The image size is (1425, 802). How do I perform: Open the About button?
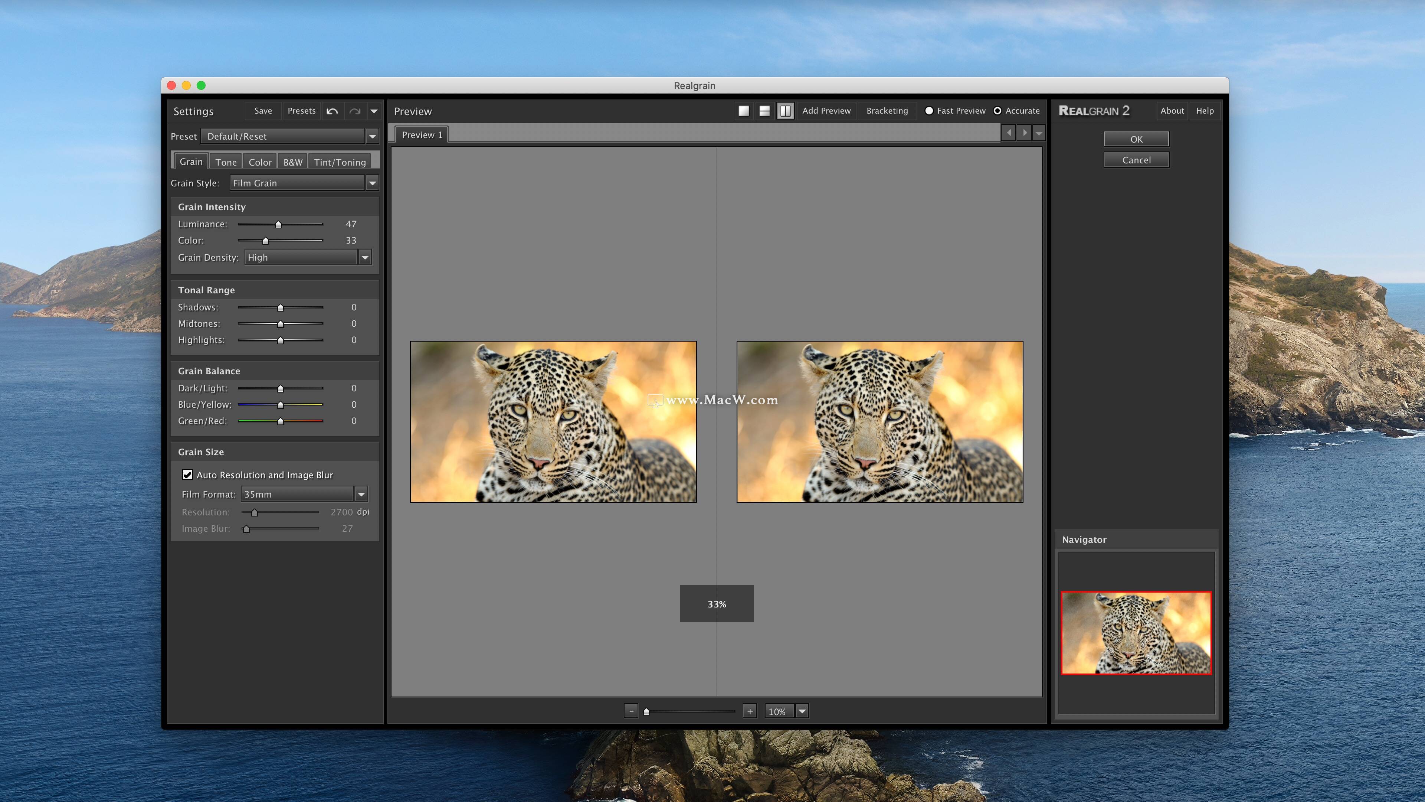coord(1172,111)
